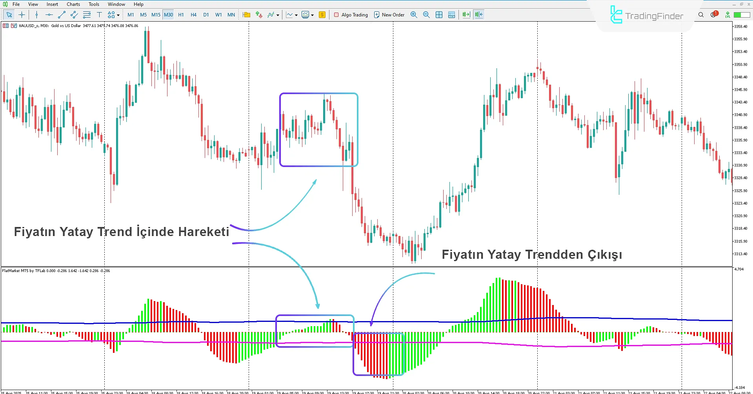Switch to the H1 timeframe

181,15
